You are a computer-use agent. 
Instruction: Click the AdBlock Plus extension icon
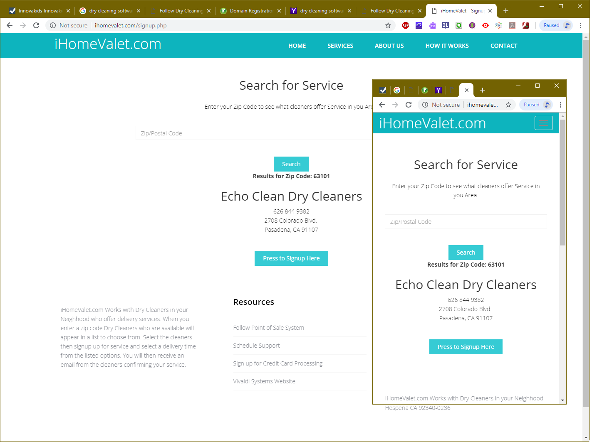[406, 25]
